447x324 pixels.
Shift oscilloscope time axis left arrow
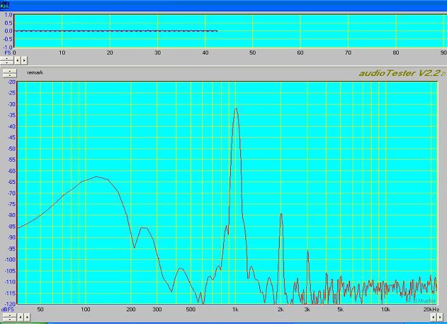(x=17, y=60)
